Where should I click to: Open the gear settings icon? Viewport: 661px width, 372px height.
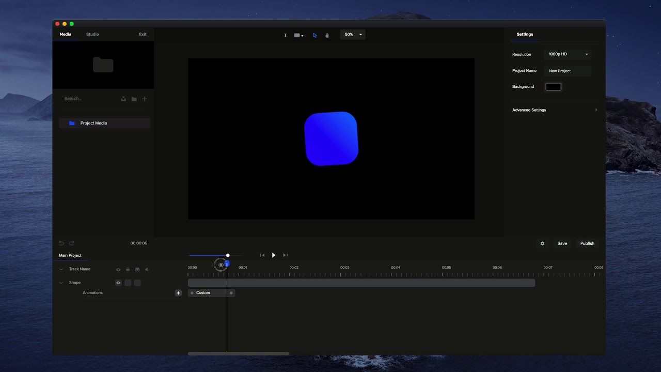(542, 243)
